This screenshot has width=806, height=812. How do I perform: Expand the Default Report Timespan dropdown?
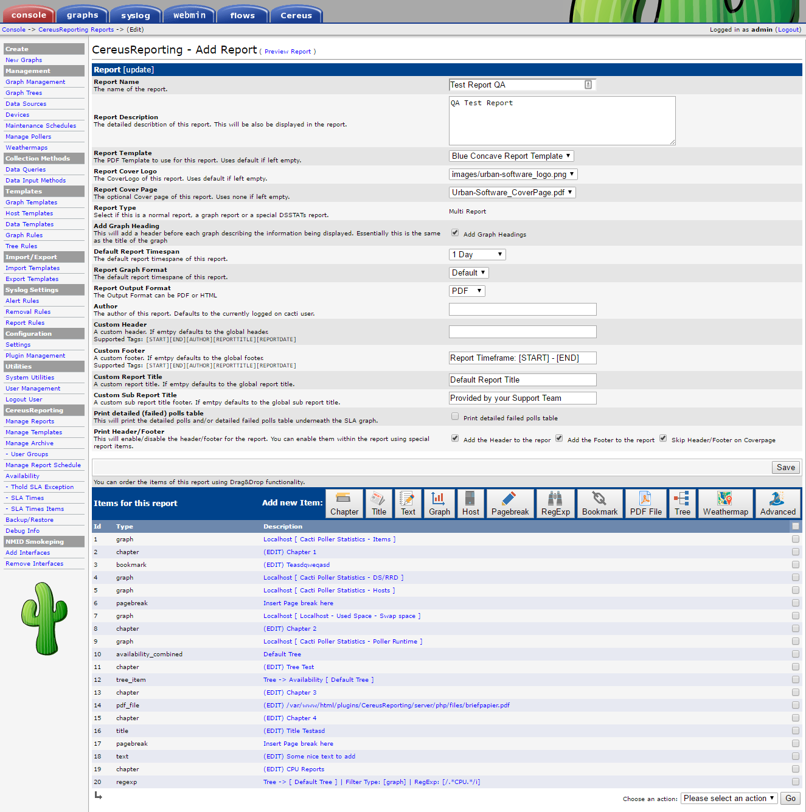(x=478, y=255)
